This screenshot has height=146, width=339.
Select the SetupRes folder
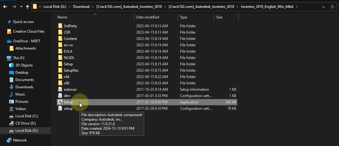click(x=71, y=70)
